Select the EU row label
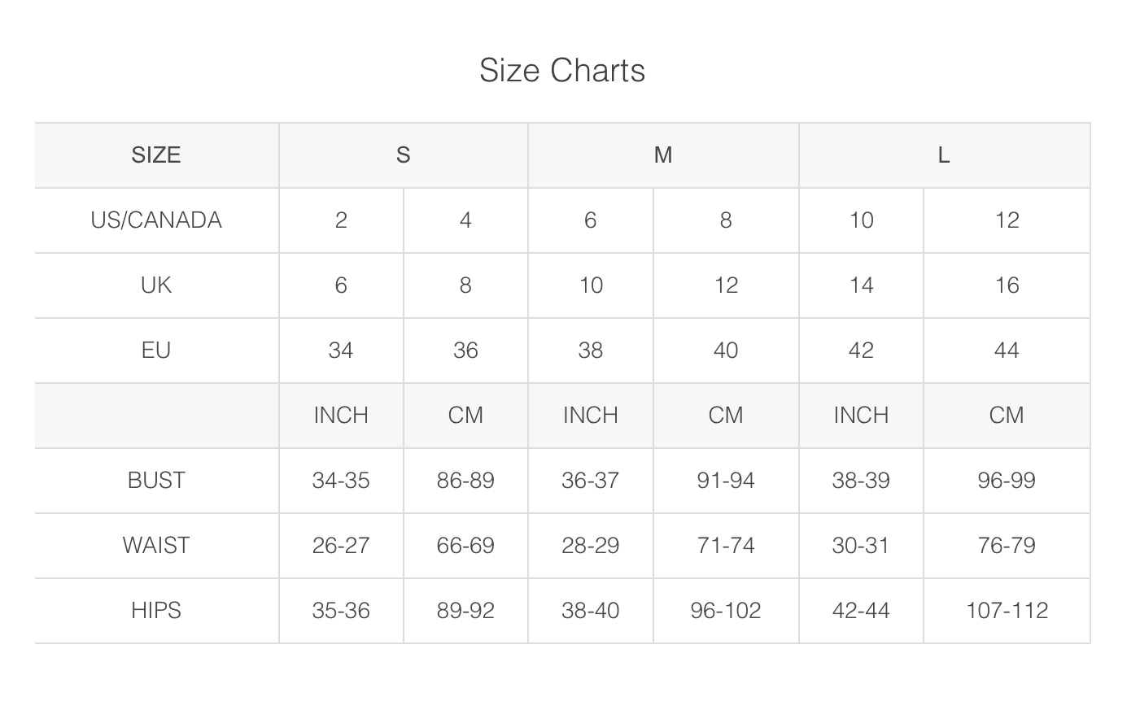Image resolution: width=1140 pixels, height=710 pixels. coord(156,350)
